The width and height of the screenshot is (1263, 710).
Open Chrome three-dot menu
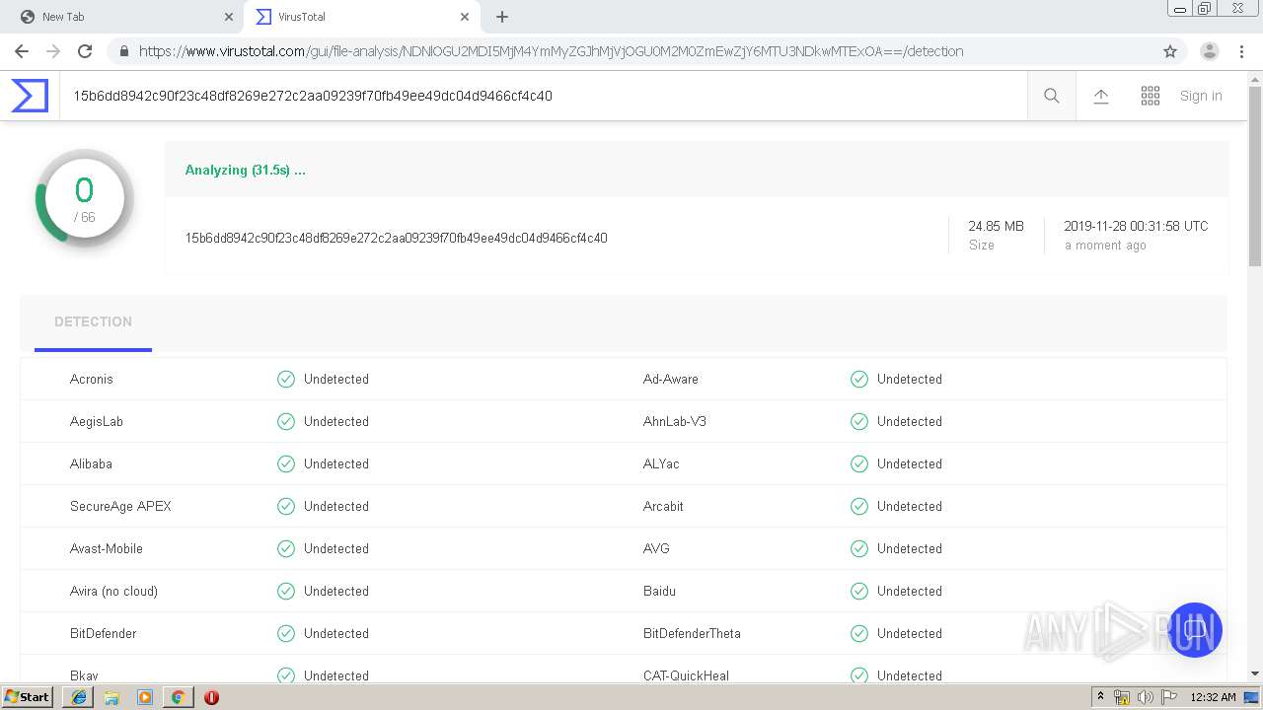coord(1241,51)
